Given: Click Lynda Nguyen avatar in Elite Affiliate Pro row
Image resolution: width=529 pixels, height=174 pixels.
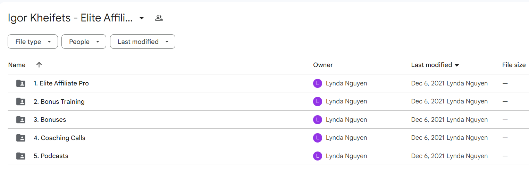Looking at the screenshot, I should click(317, 83).
